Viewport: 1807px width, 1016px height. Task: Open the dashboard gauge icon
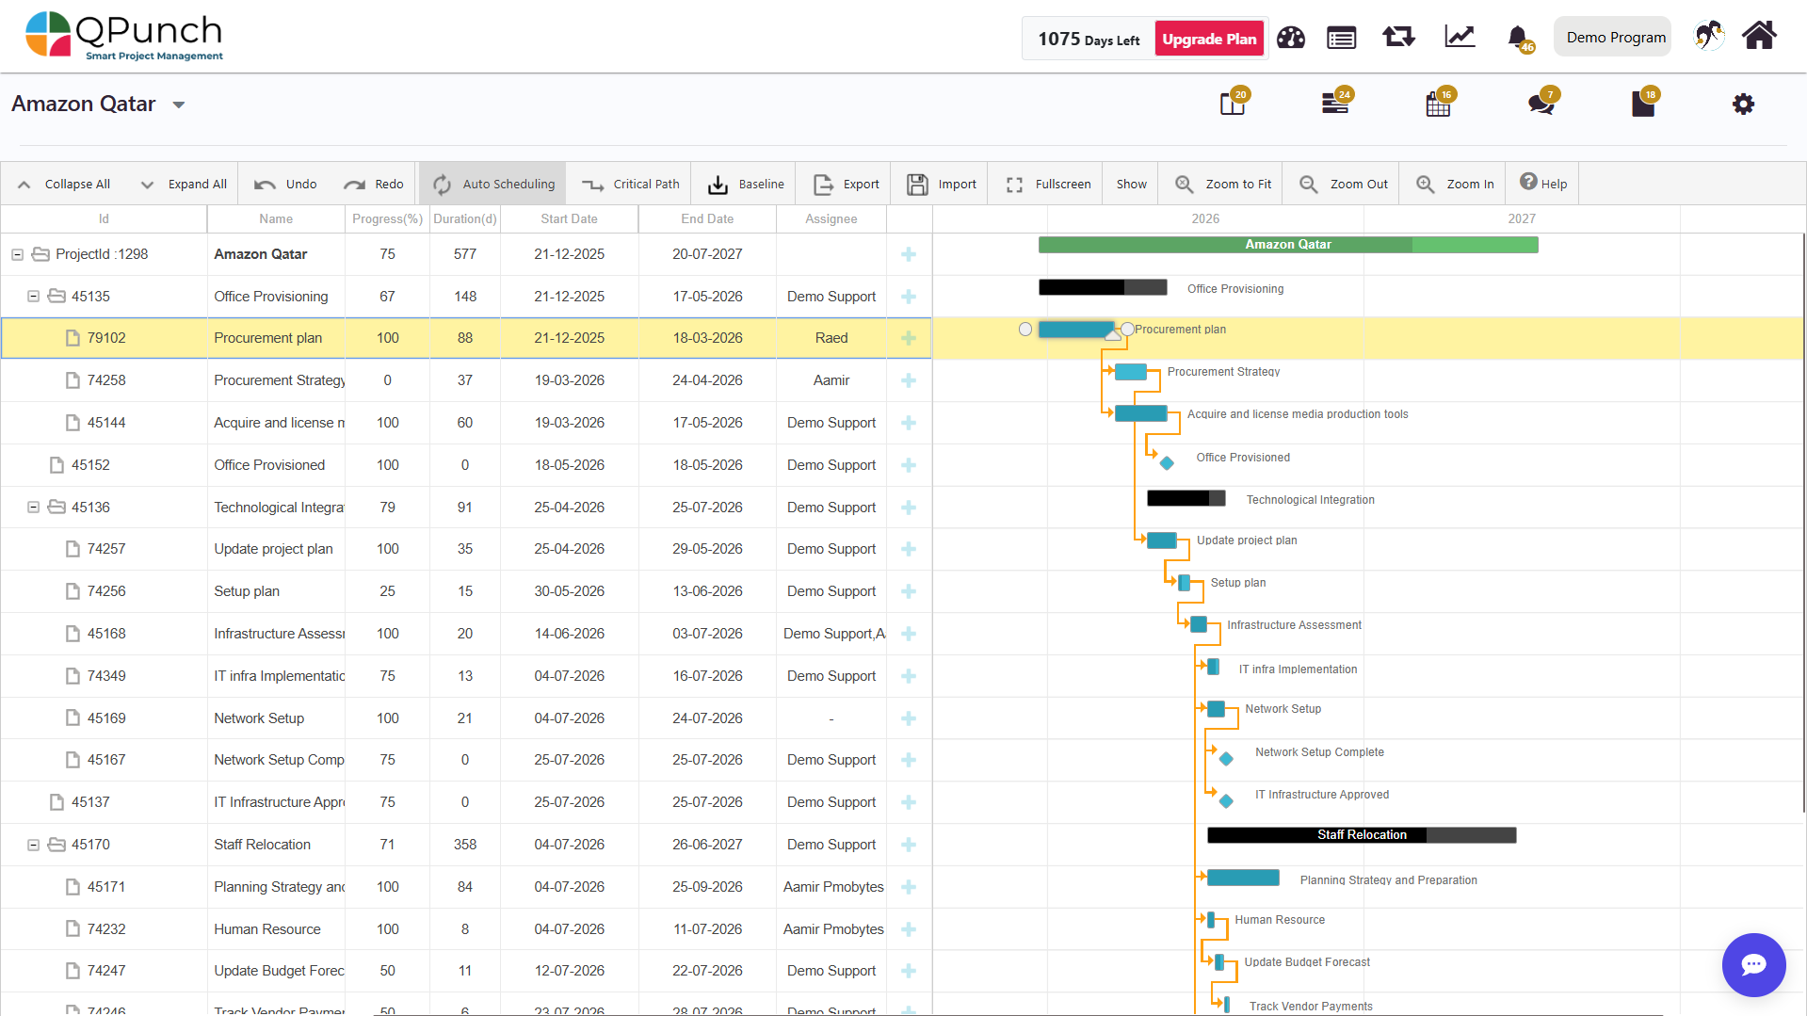click(x=1290, y=38)
